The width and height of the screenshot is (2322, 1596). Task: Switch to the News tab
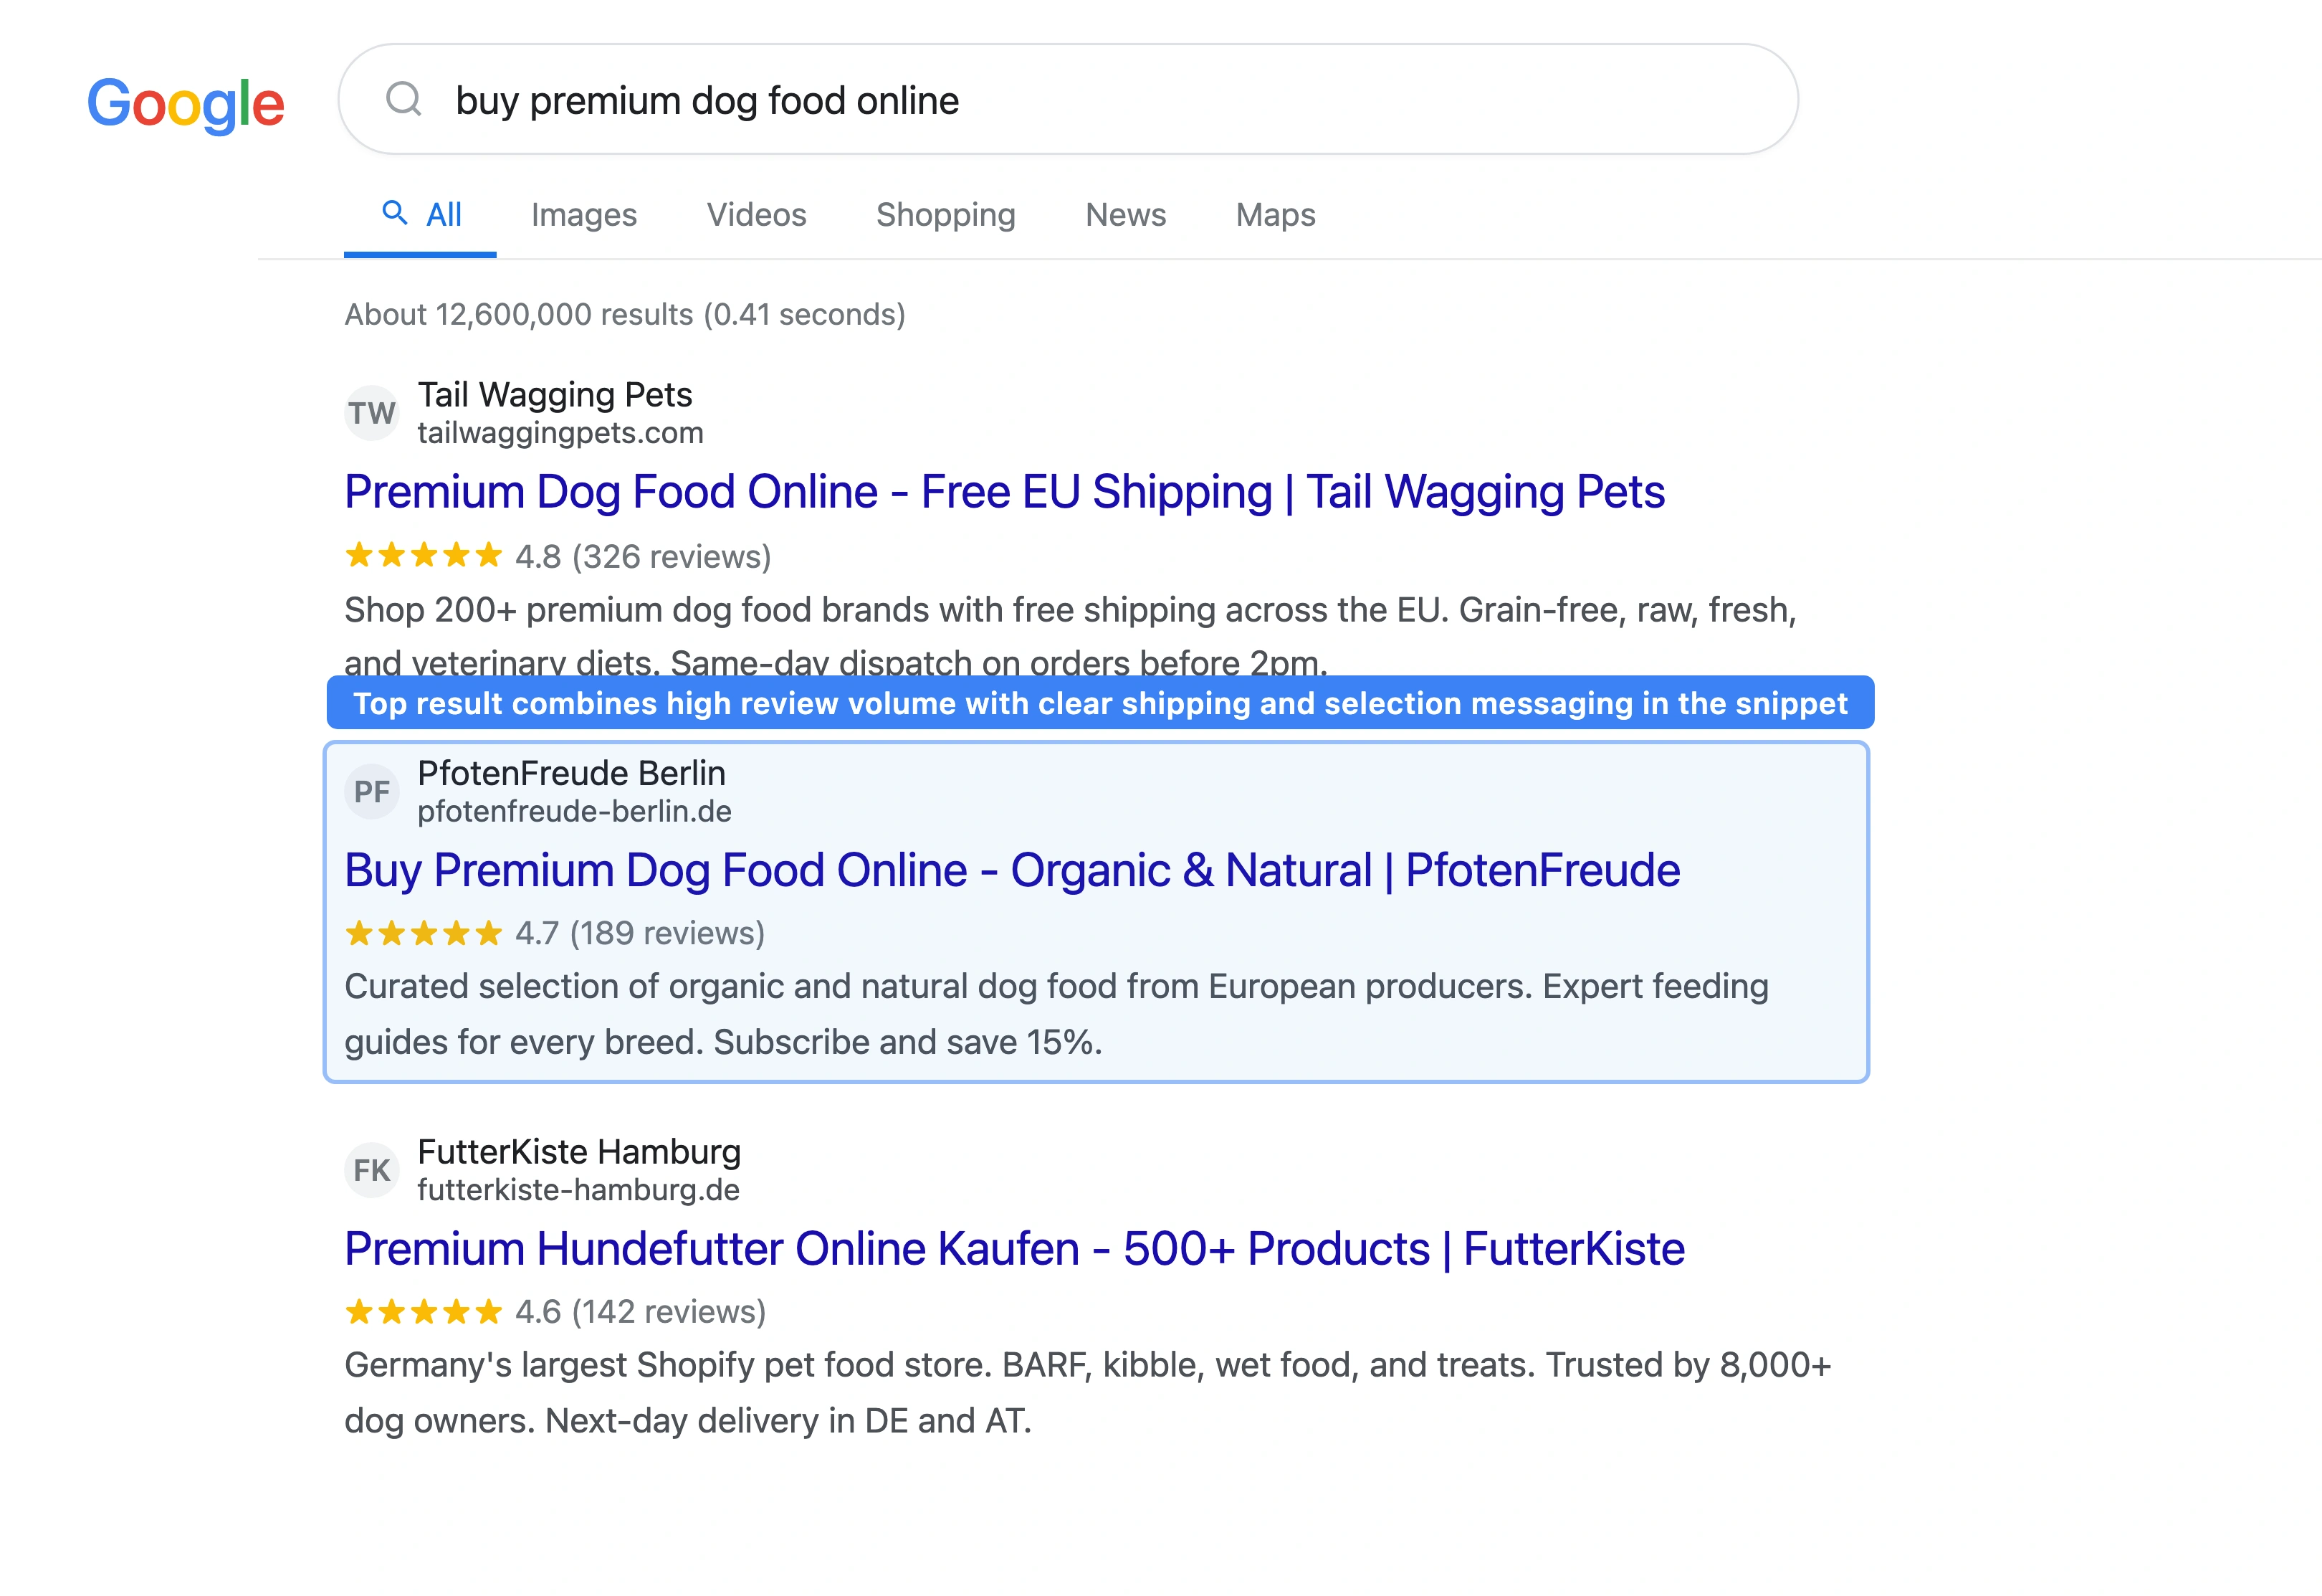[x=1125, y=214]
